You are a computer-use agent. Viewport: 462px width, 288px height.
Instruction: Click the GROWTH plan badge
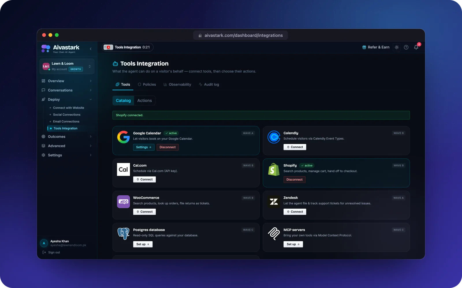[x=76, y=69]
